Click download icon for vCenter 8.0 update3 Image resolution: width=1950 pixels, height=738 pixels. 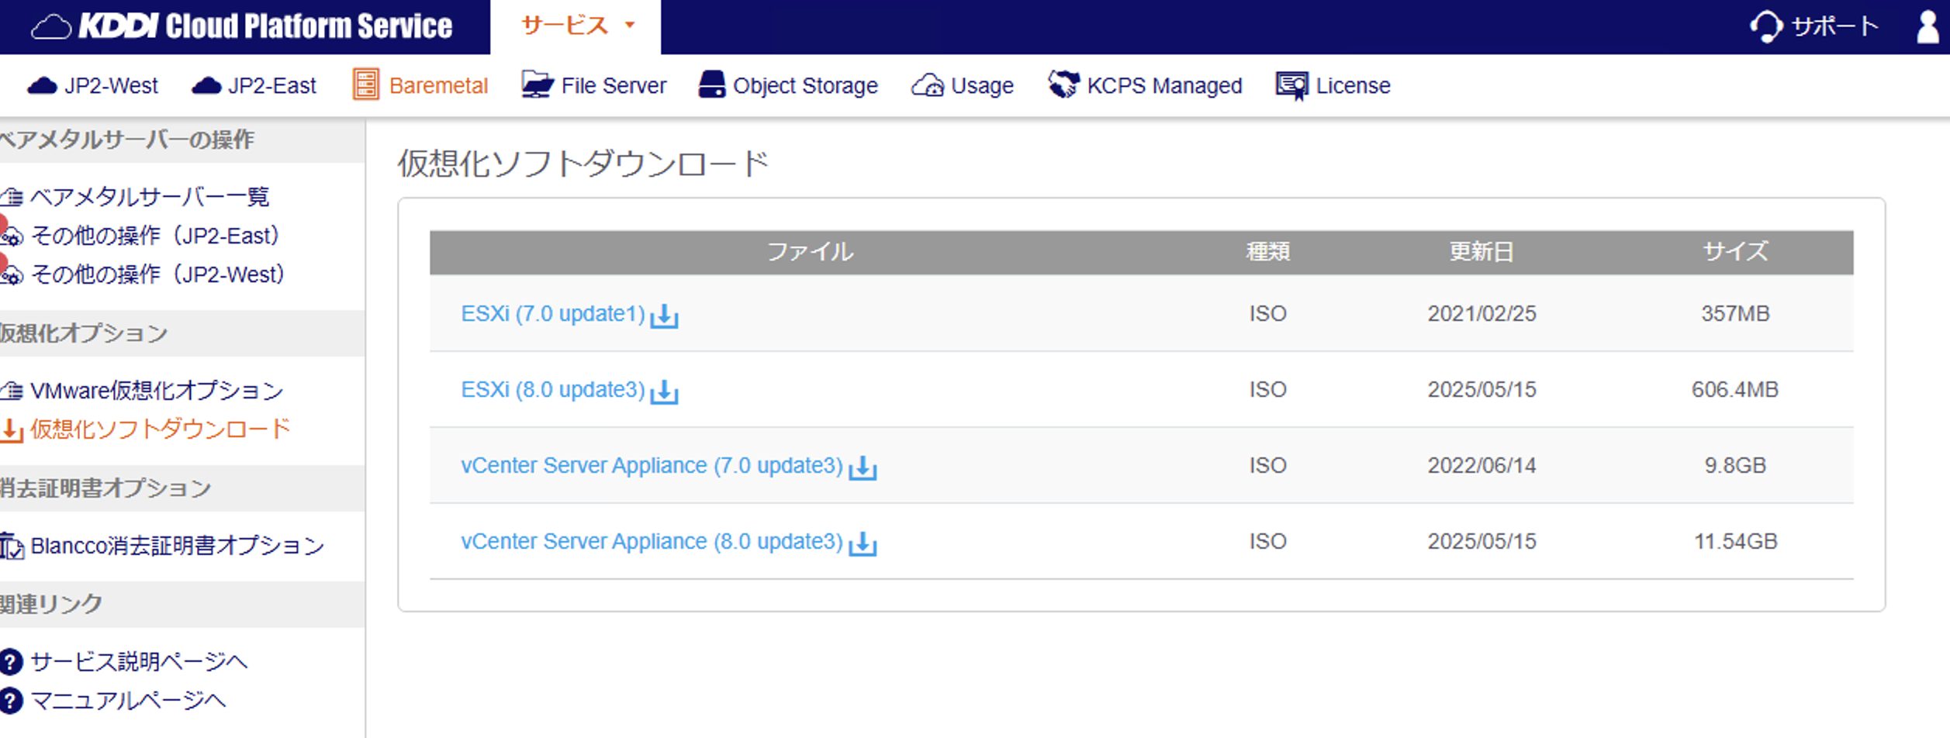pos(863,543)
